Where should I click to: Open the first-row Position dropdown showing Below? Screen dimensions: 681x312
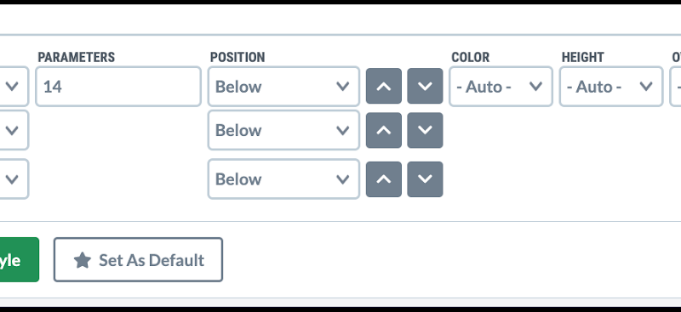pyautogui.click(x=283, y=87)
